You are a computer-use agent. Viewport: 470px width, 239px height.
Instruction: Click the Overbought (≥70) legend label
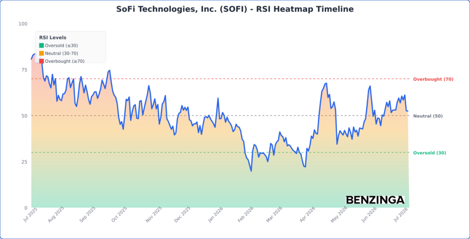click(65, 61)
